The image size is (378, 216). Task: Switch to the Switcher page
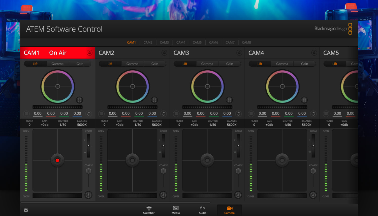[149, 210]
